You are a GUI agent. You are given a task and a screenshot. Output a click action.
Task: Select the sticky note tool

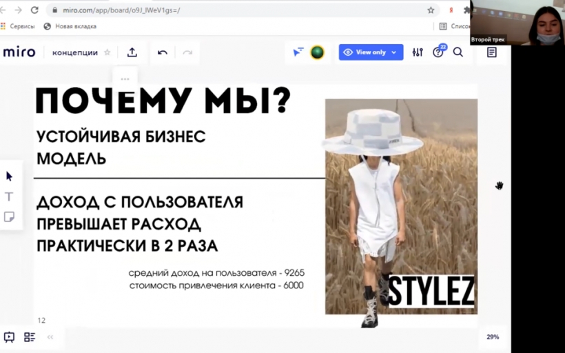tap(9, 216)
